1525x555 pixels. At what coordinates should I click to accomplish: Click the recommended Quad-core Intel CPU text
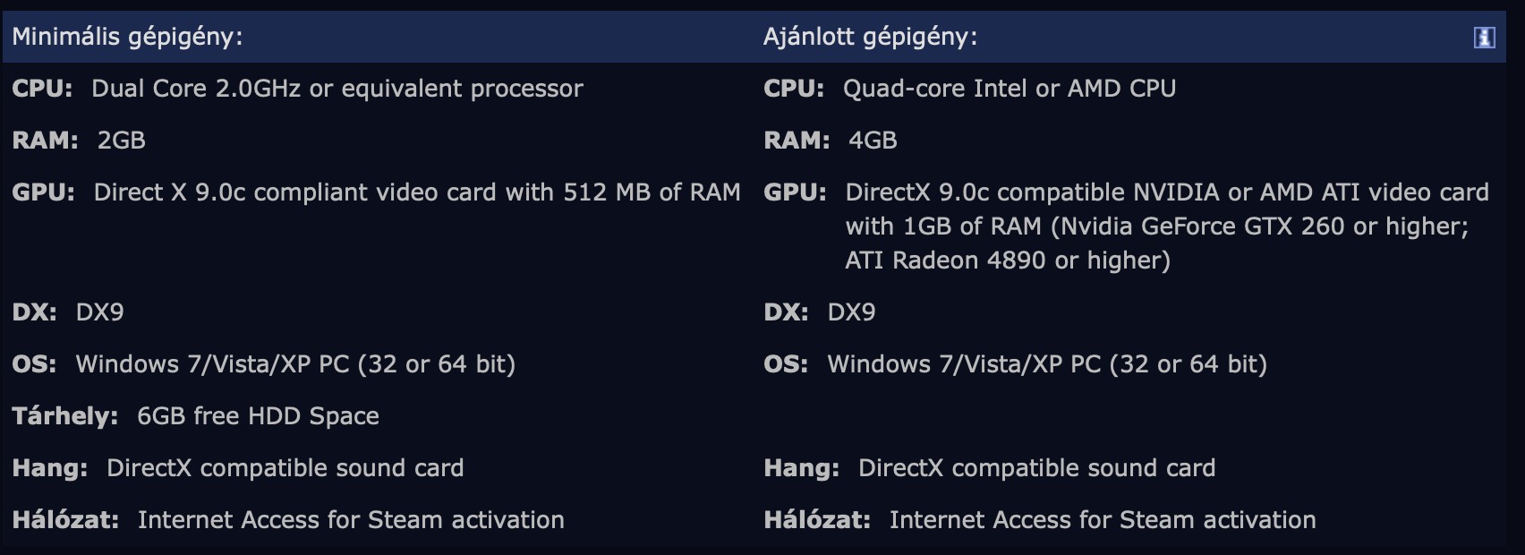pos(1009,89)
